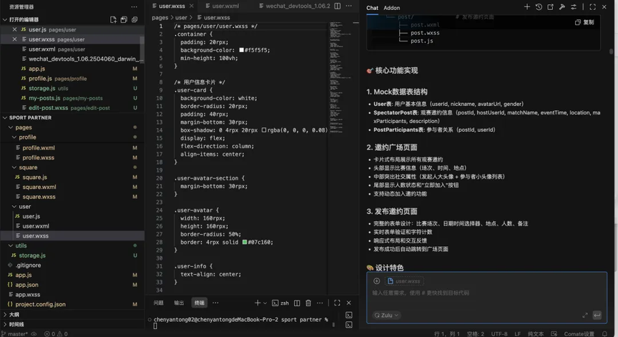Open terminal launch profile dropdown arrow
Screen dimensions: 618x337
pos(265,303)
